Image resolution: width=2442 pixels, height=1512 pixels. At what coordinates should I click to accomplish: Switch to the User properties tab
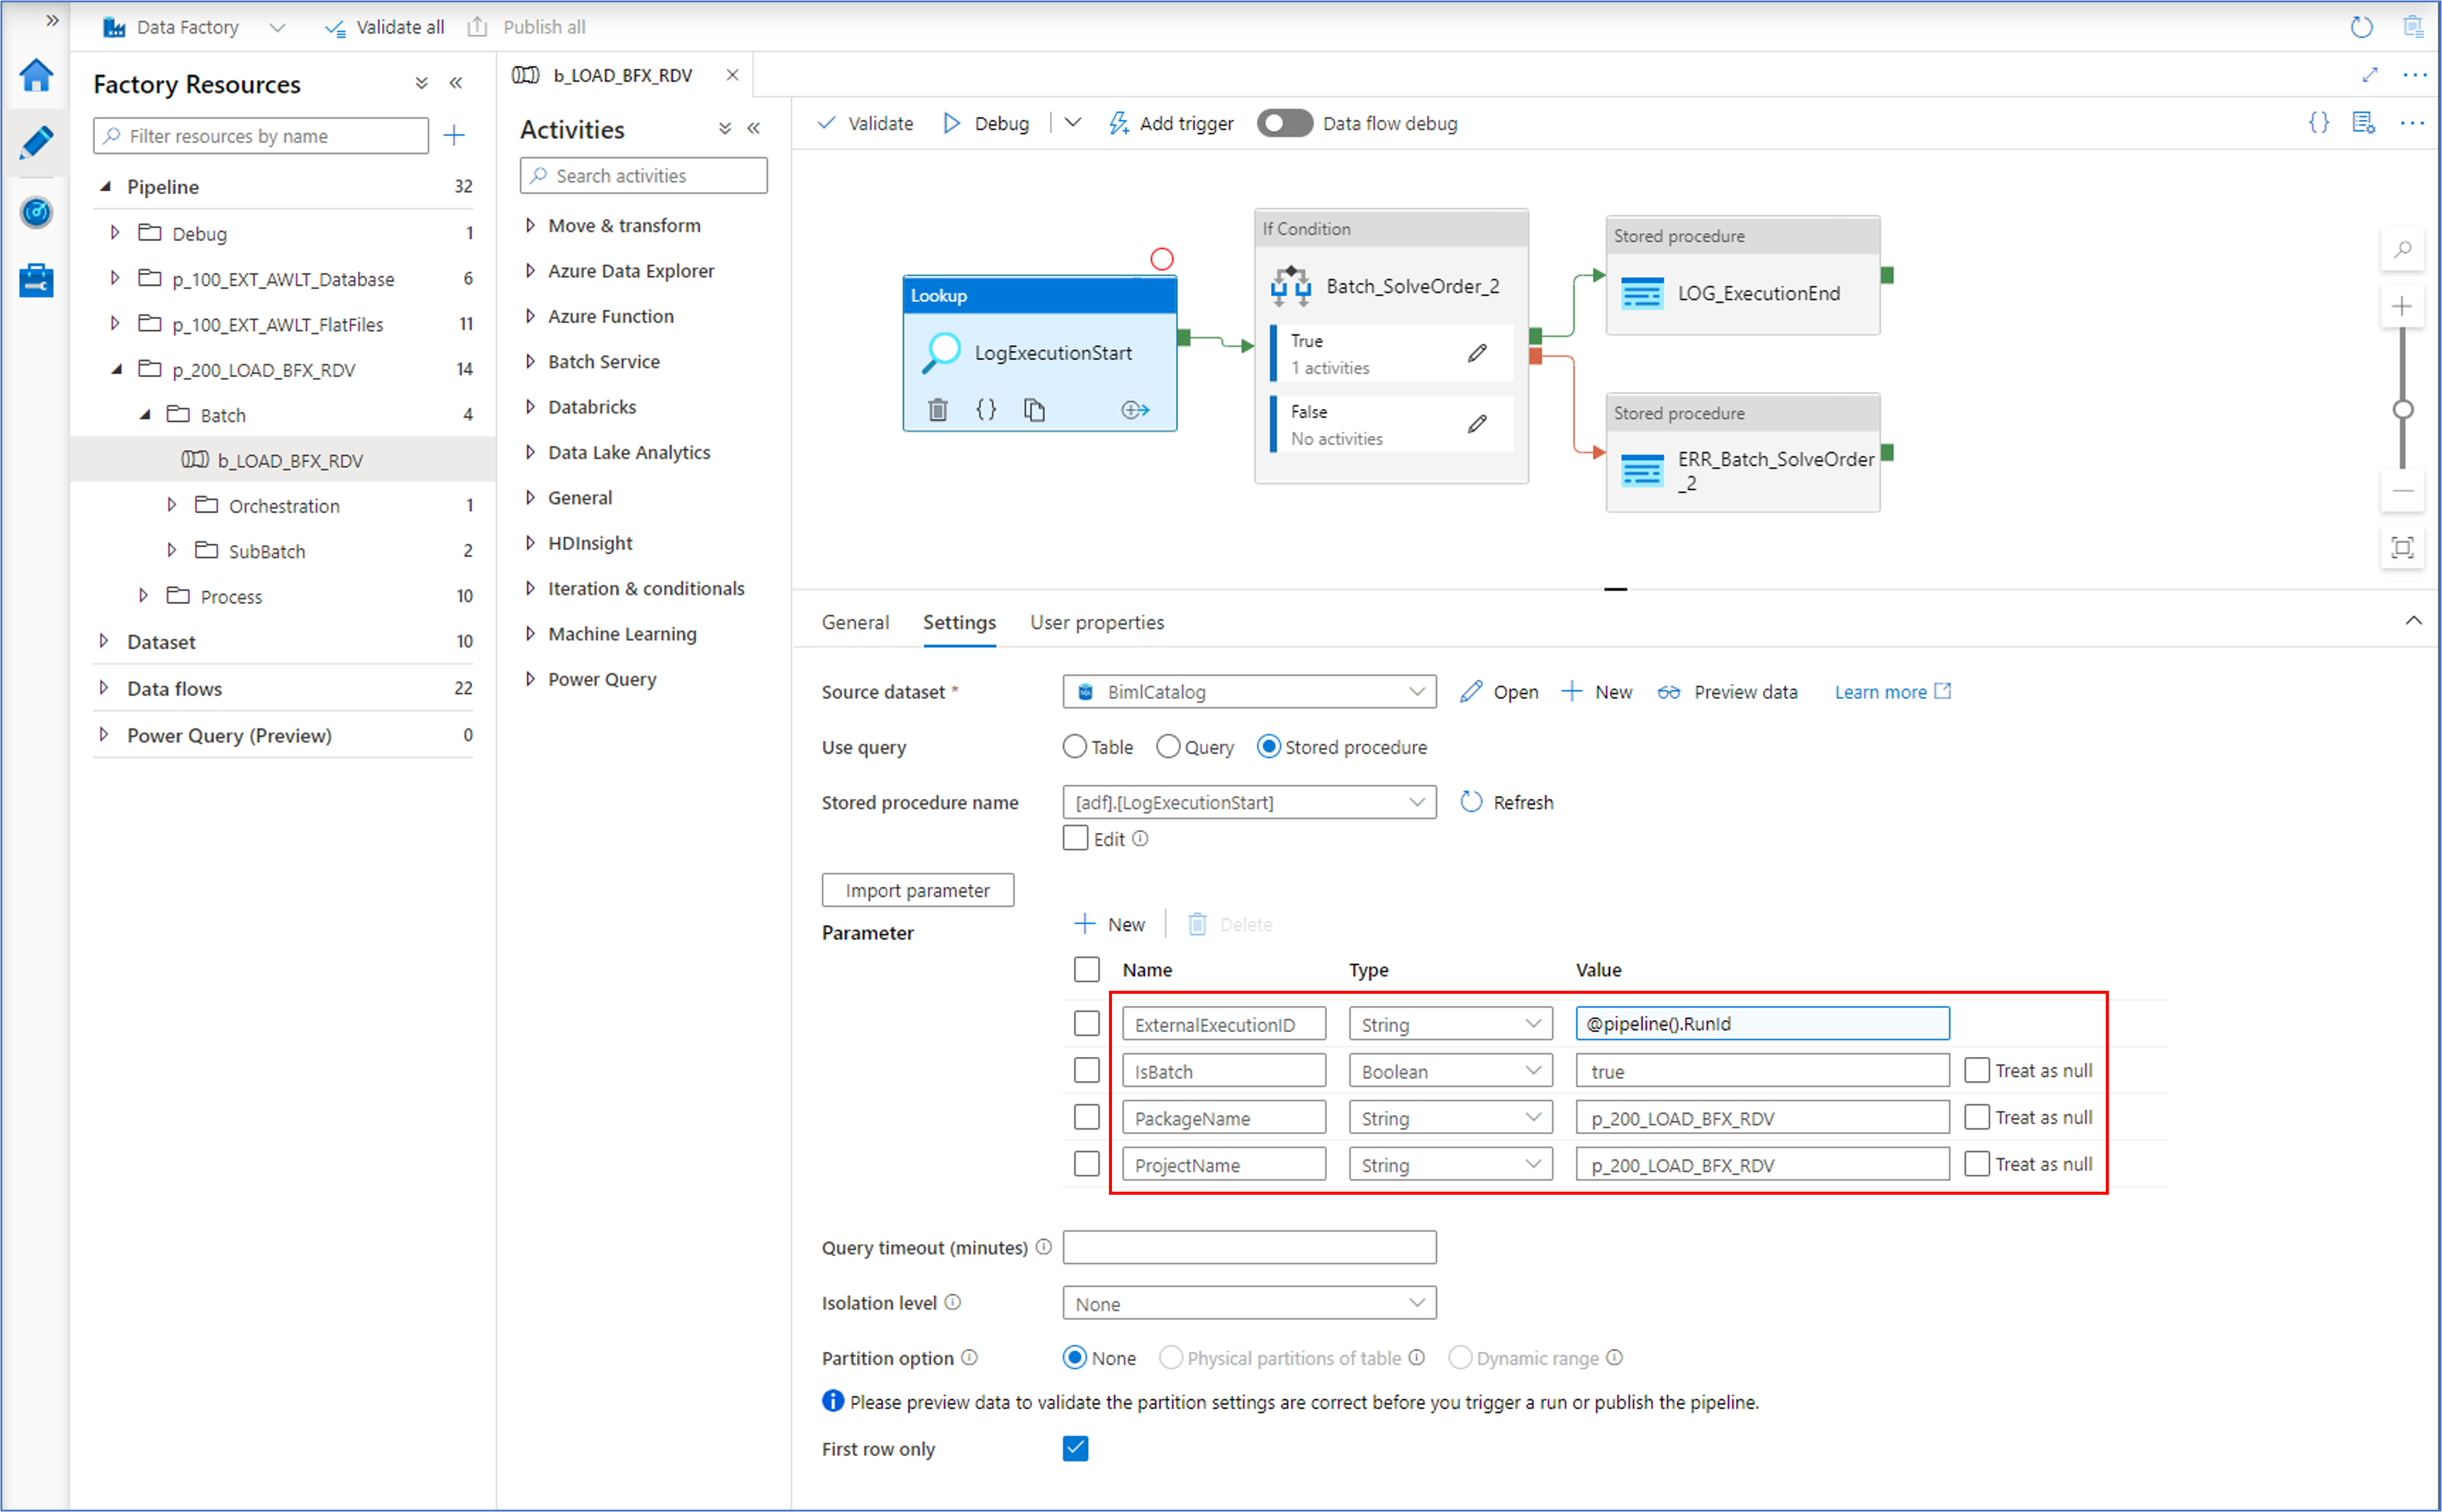click(1097, 622)
